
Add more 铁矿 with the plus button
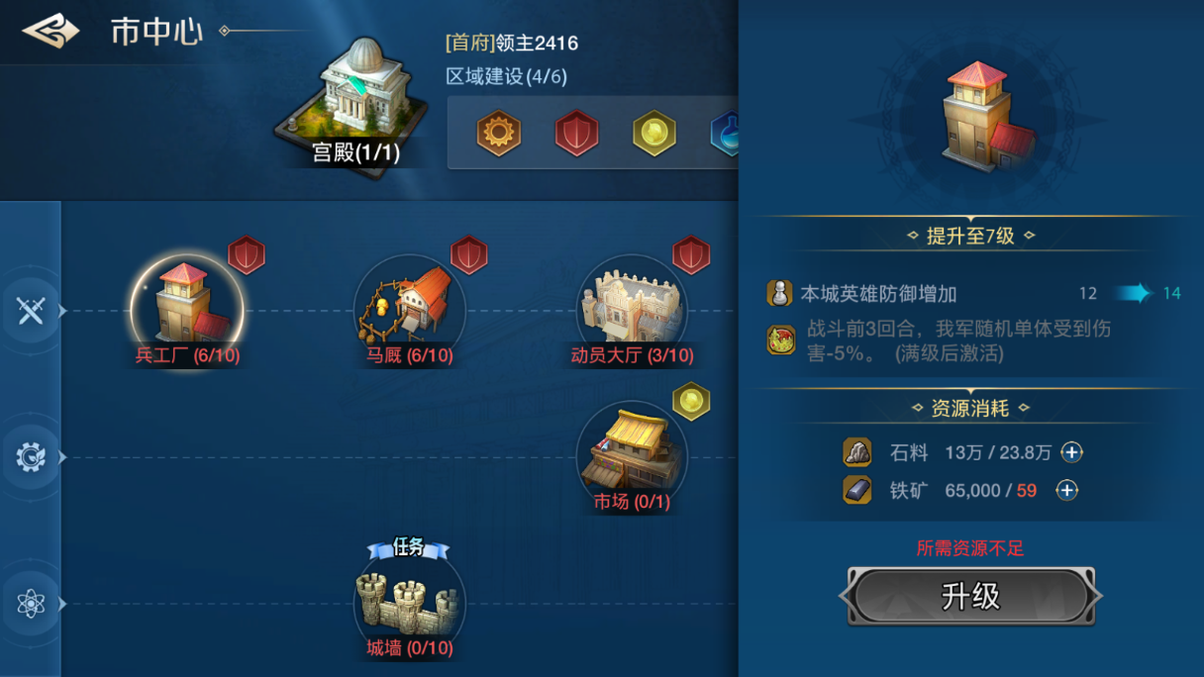1066,490
